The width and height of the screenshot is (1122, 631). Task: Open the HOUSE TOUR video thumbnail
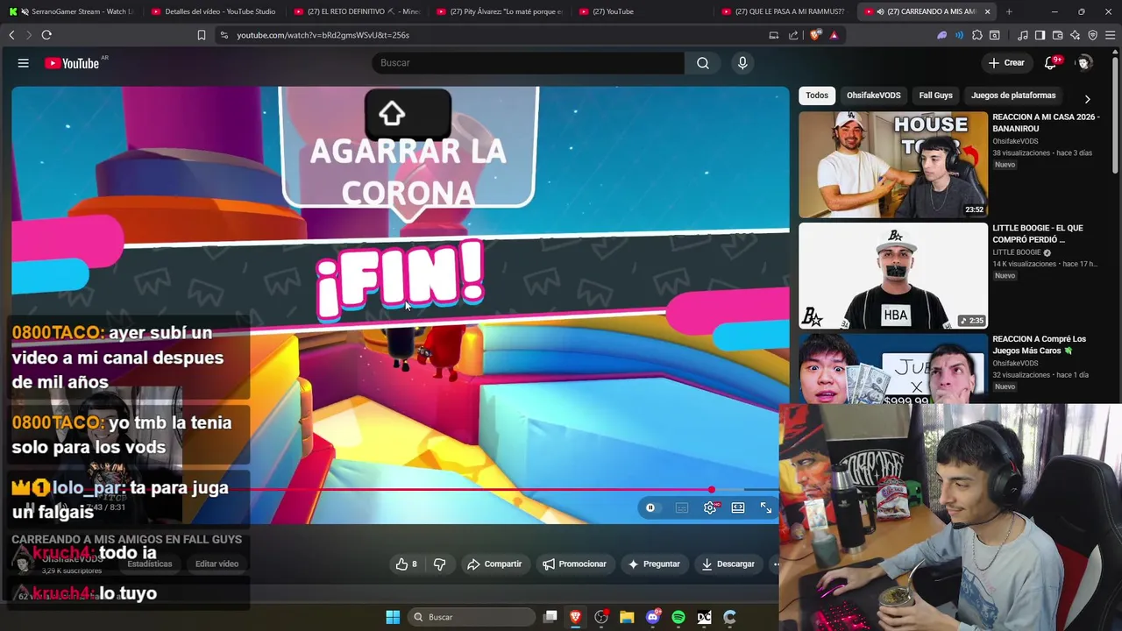point(893,165)
